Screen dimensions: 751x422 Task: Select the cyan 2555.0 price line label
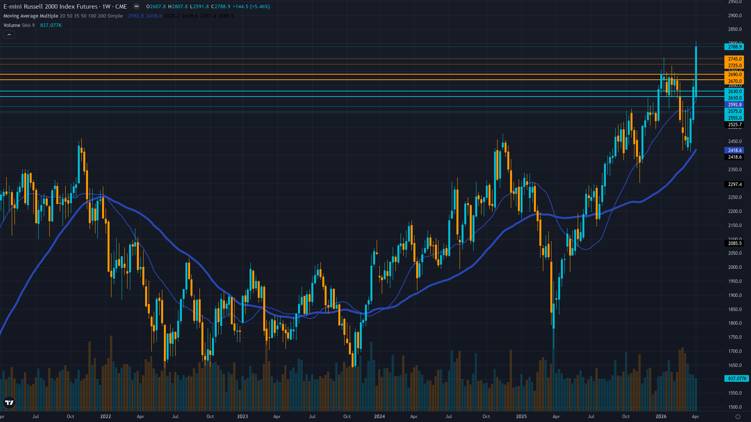pyautogui.click(x=734, y=118)
